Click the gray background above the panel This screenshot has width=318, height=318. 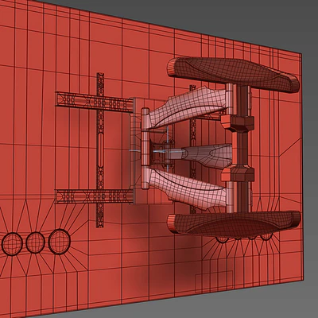tap(212, 16)
